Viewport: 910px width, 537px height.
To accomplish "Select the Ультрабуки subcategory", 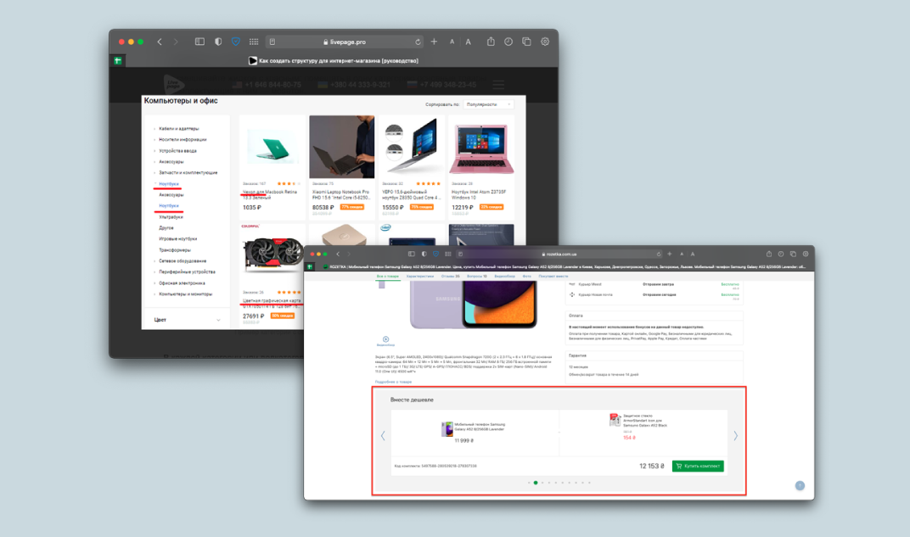I will (171, 217).
